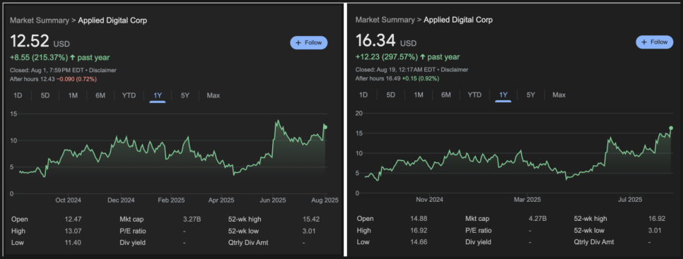Select the 5D range tab in left chart
Image resolution: width=683 pixels, height=259 pixels.
(x=45, y=95)
